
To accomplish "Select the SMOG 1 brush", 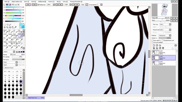I will point(15,39).
